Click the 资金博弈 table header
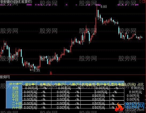 (x=16, y=84)
